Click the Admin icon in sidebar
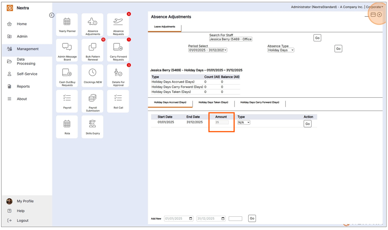This screenshot has width=388, height=230. tap(9, 36)
